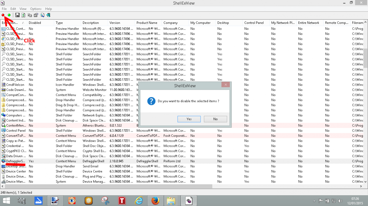Click the Refresh toolbar icon
Image resolution: width=368 pixels, height=206 pixels.
point(23,15)
